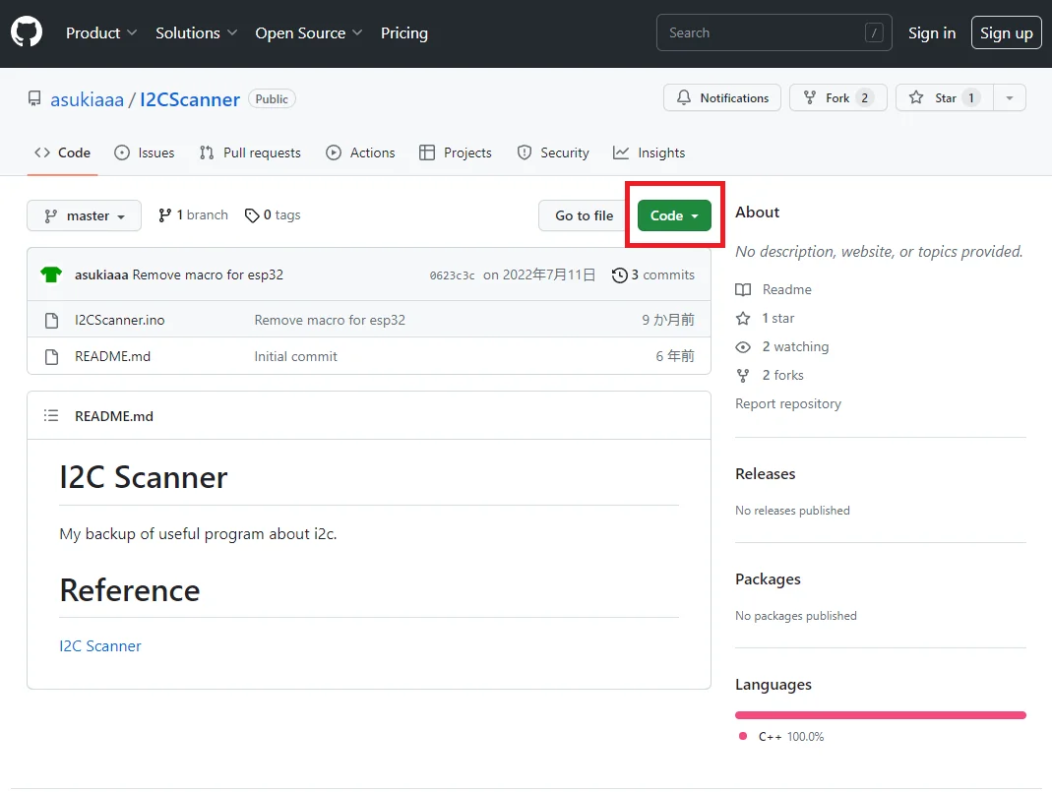Open the Product menu in header
Screen dimensions: 1052x792
click(x=101, y=33)
